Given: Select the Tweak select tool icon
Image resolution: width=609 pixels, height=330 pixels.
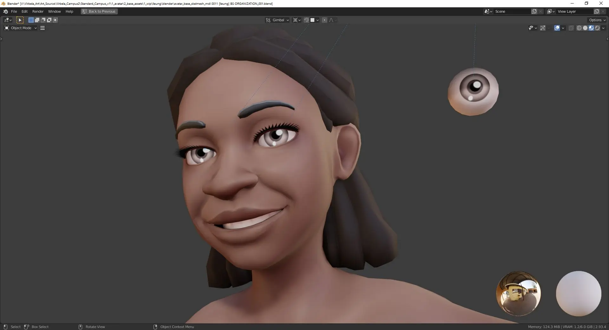Looking at the screenshot, I should coord(20,20).
